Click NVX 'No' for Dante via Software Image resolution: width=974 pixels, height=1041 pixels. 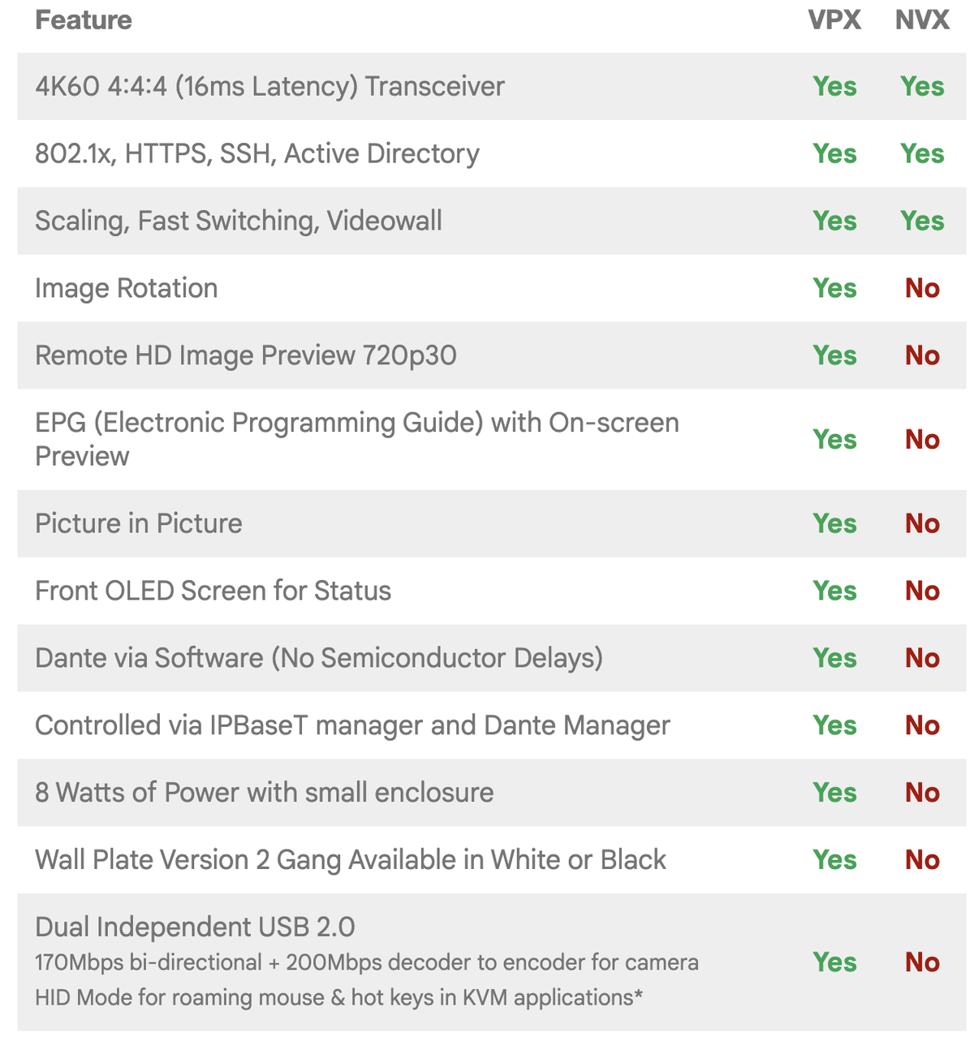(922, 659)
